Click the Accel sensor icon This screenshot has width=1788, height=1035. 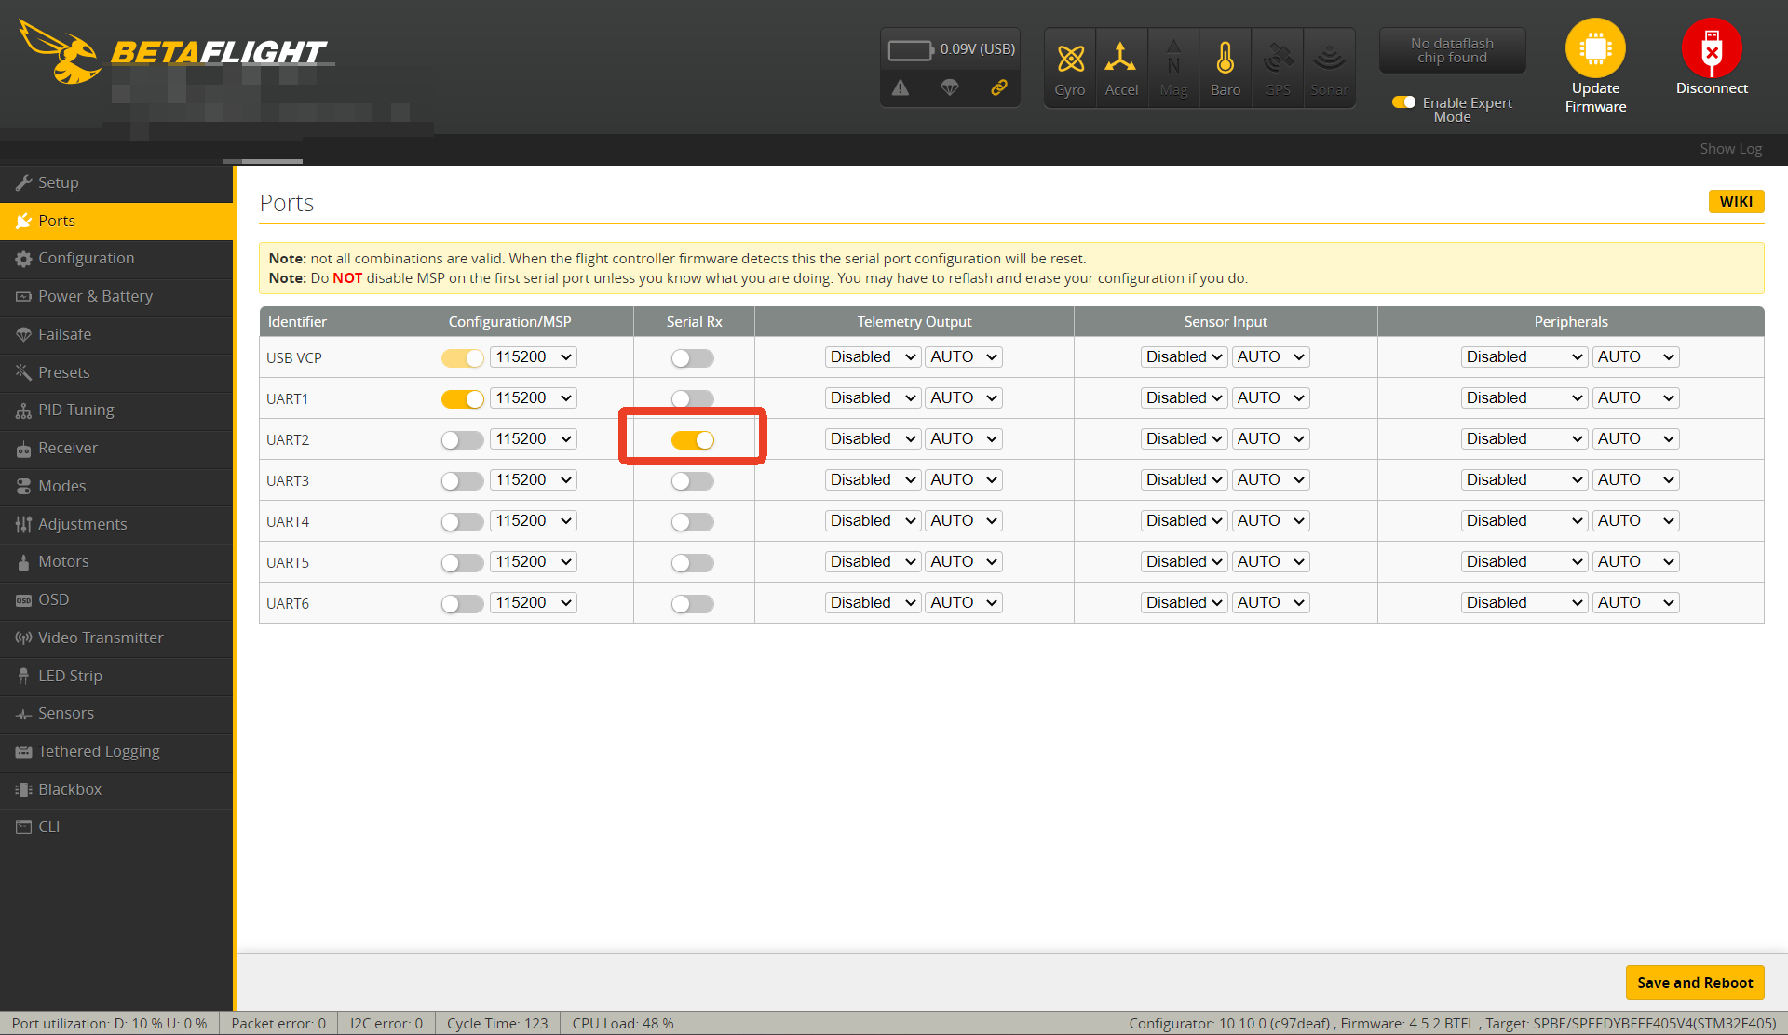coord(1120,60)
